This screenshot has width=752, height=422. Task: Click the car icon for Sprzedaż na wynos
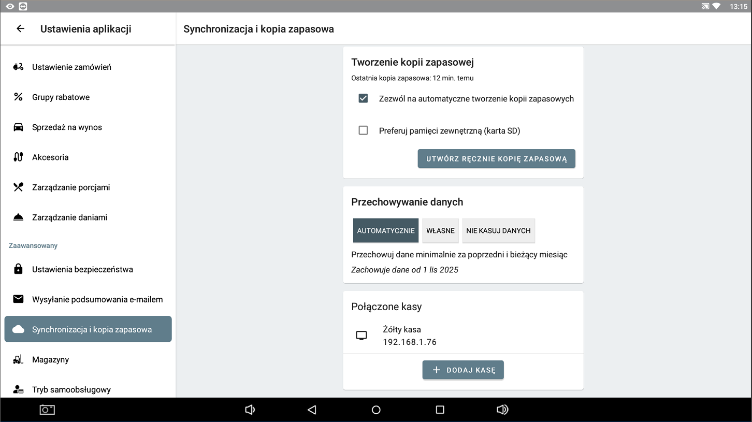point(18,127)
